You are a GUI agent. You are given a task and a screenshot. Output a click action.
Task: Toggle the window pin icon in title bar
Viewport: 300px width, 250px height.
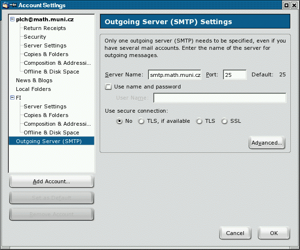coord(13,5)
